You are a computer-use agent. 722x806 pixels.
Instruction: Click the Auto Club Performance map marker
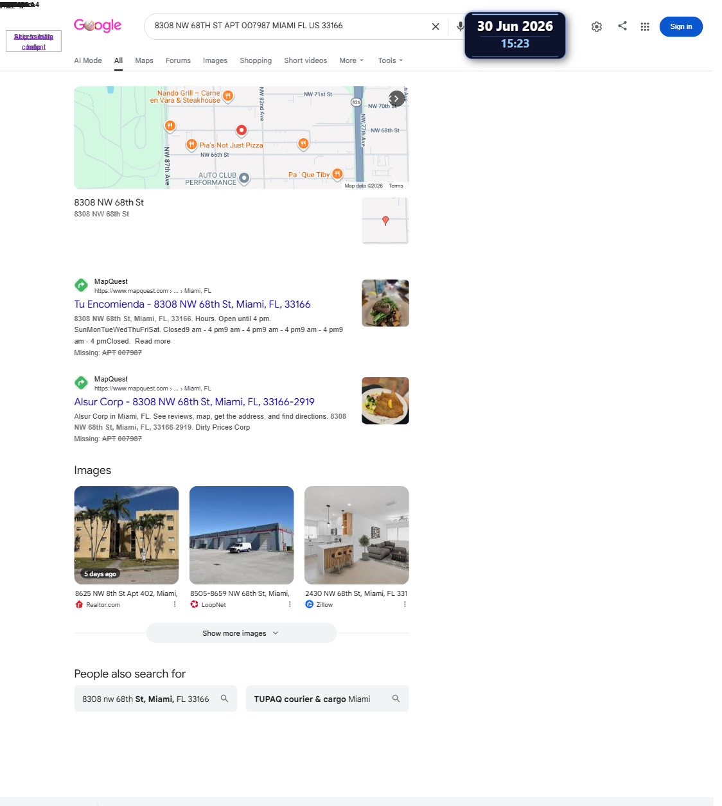[x=244, y=179]
